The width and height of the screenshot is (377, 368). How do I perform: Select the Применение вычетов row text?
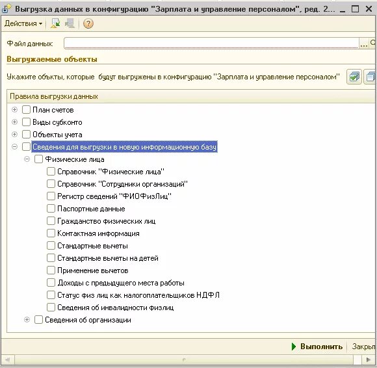coord(93,270)
